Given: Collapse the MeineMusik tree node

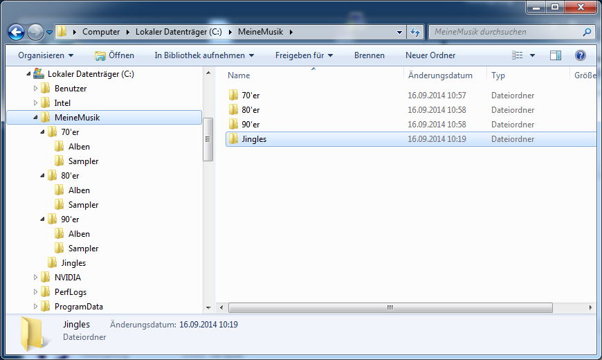Looking at the screenshot, I should pos(35,118).
